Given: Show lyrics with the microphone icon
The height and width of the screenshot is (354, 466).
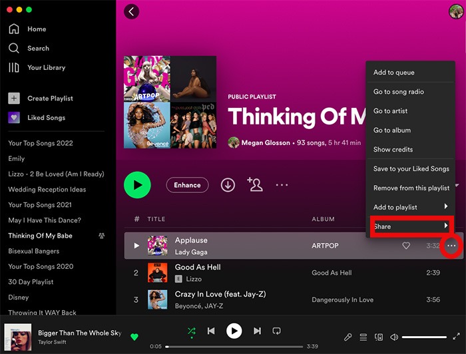Looking at the screenshot, I should (x=348, y=337).
